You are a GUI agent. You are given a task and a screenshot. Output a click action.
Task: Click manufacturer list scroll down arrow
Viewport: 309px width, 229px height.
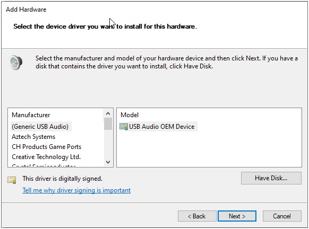tap(108, 162)
